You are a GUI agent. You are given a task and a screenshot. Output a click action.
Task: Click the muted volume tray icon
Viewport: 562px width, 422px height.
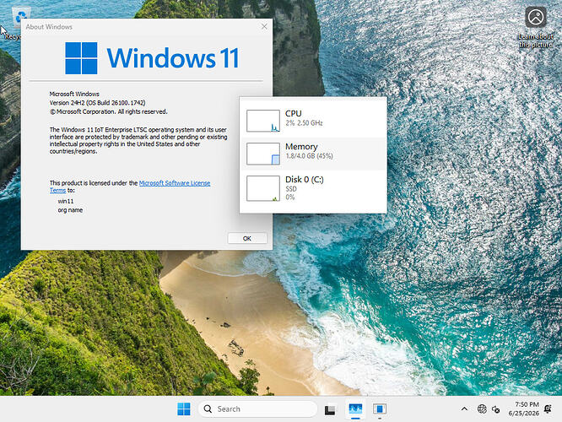[x=495, y=409]
